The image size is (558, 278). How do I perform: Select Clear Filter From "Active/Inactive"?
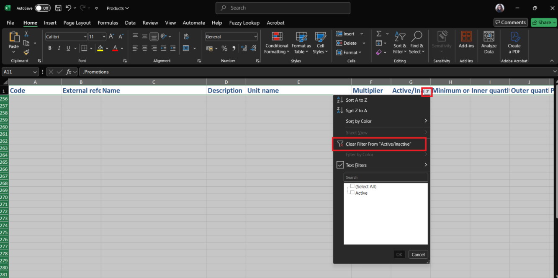(379, 144)
